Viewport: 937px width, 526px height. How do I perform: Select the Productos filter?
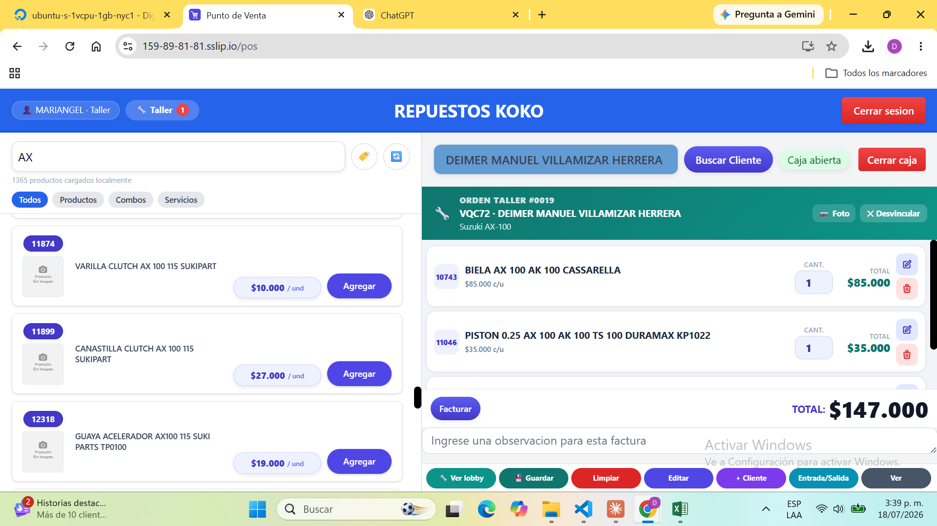pos(78,200)
